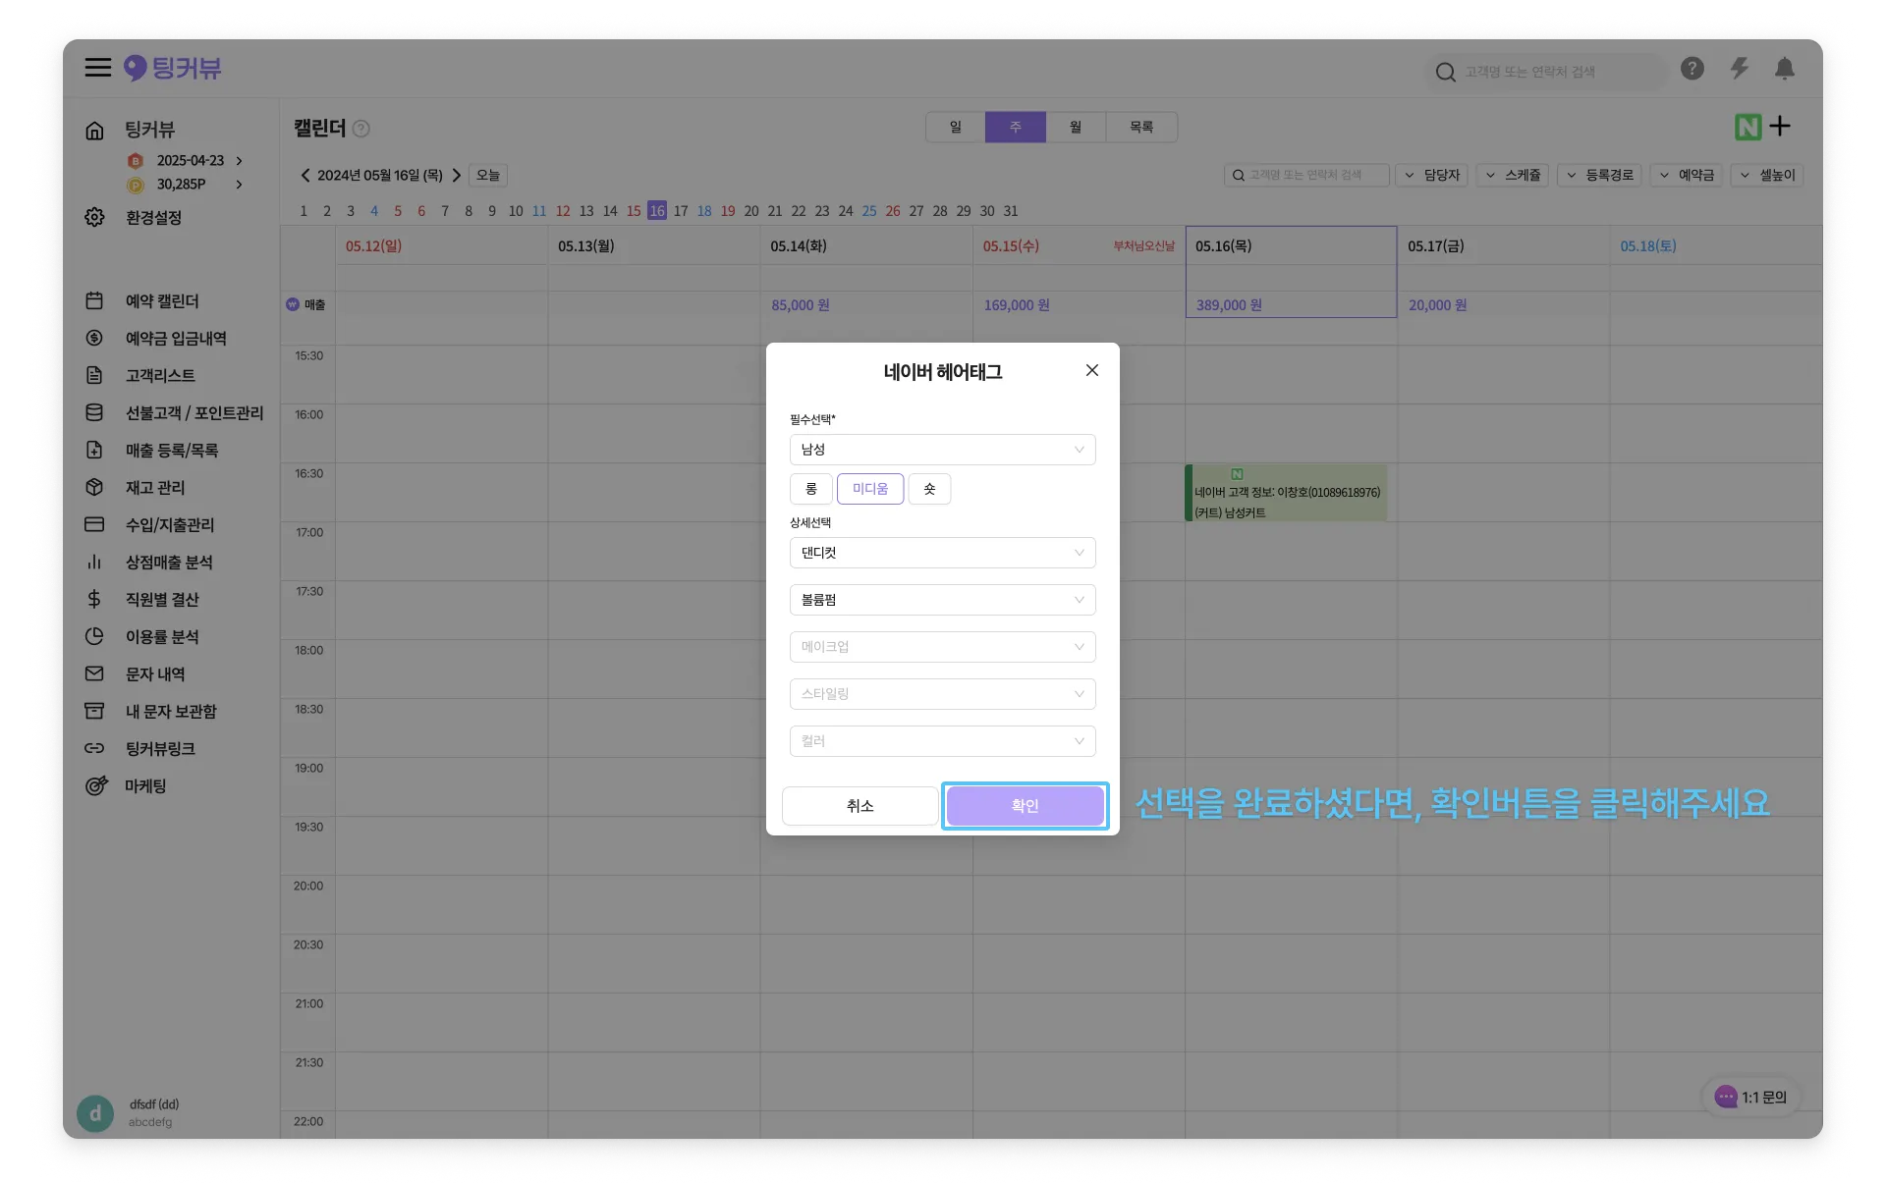
Task: Open the 남성 gender dropdown
Action: point(942,450)
